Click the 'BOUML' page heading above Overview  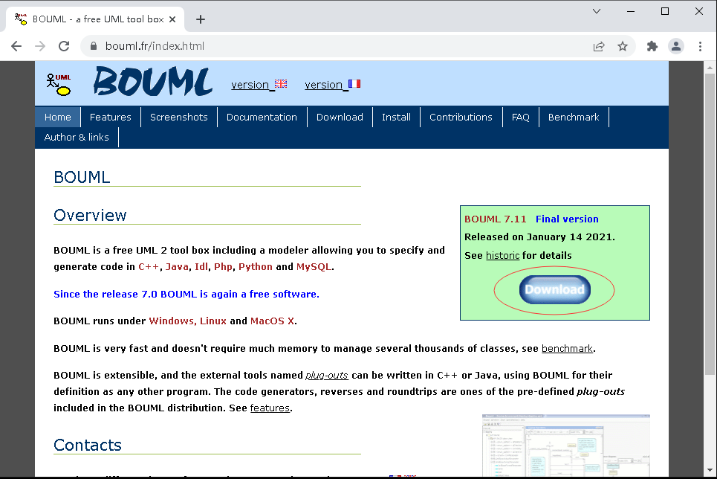click(82, 177)
